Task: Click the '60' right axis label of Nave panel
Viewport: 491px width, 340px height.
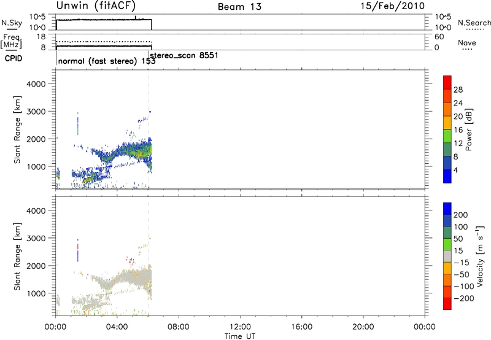Action: 439,37
